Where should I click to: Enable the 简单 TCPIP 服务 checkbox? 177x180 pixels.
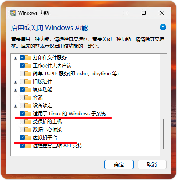coord(22,74)
